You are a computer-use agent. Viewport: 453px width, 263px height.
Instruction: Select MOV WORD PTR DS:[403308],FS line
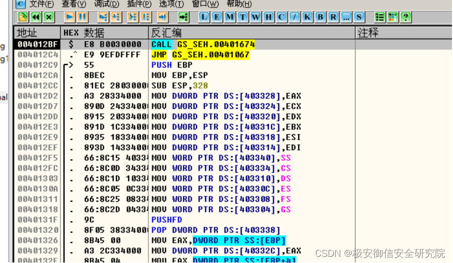coord(221,199)
